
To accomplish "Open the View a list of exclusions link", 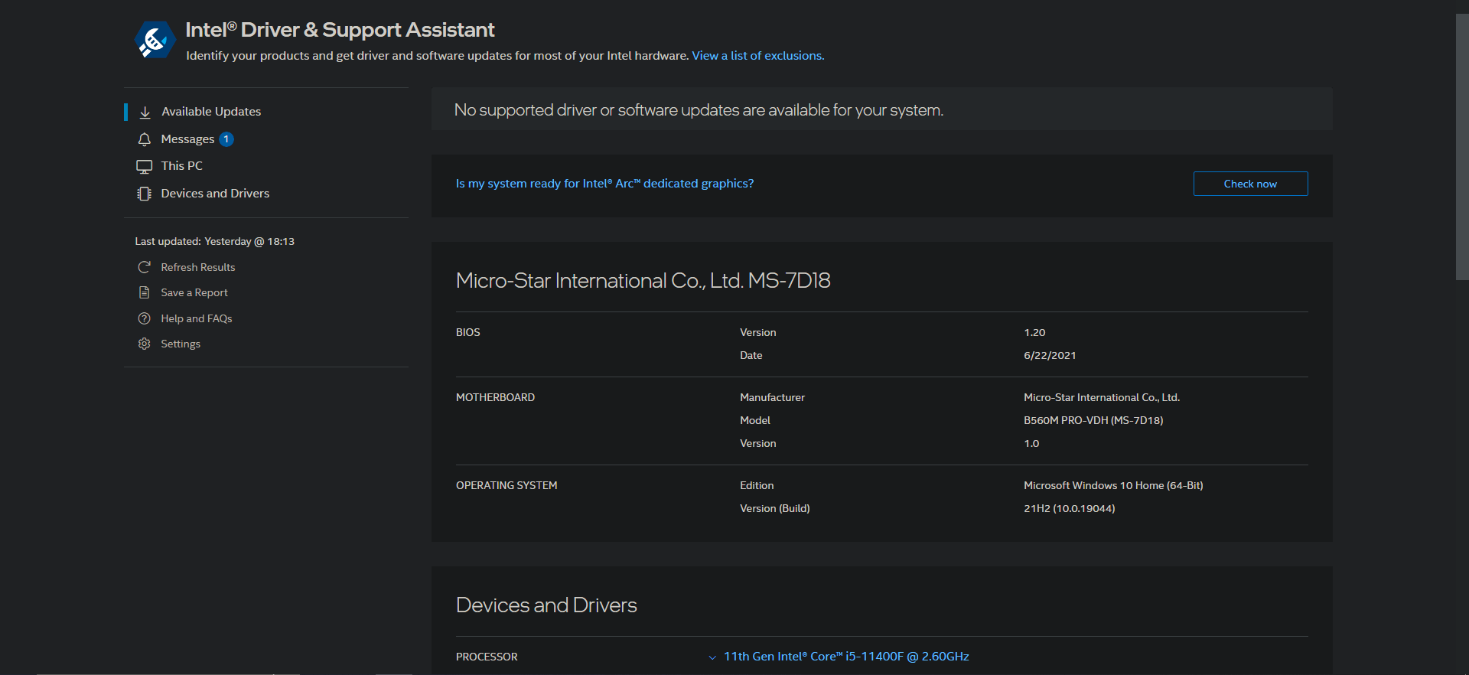I will pos(757,56).
